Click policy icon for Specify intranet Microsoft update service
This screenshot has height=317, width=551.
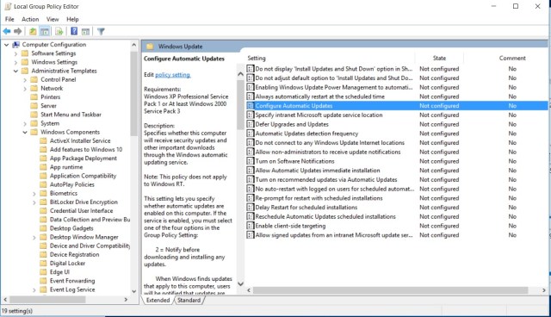(x=251, y=115)
